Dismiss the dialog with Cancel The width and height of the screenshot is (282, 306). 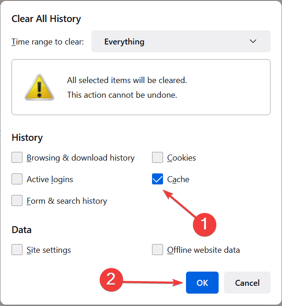pos(247,283)
